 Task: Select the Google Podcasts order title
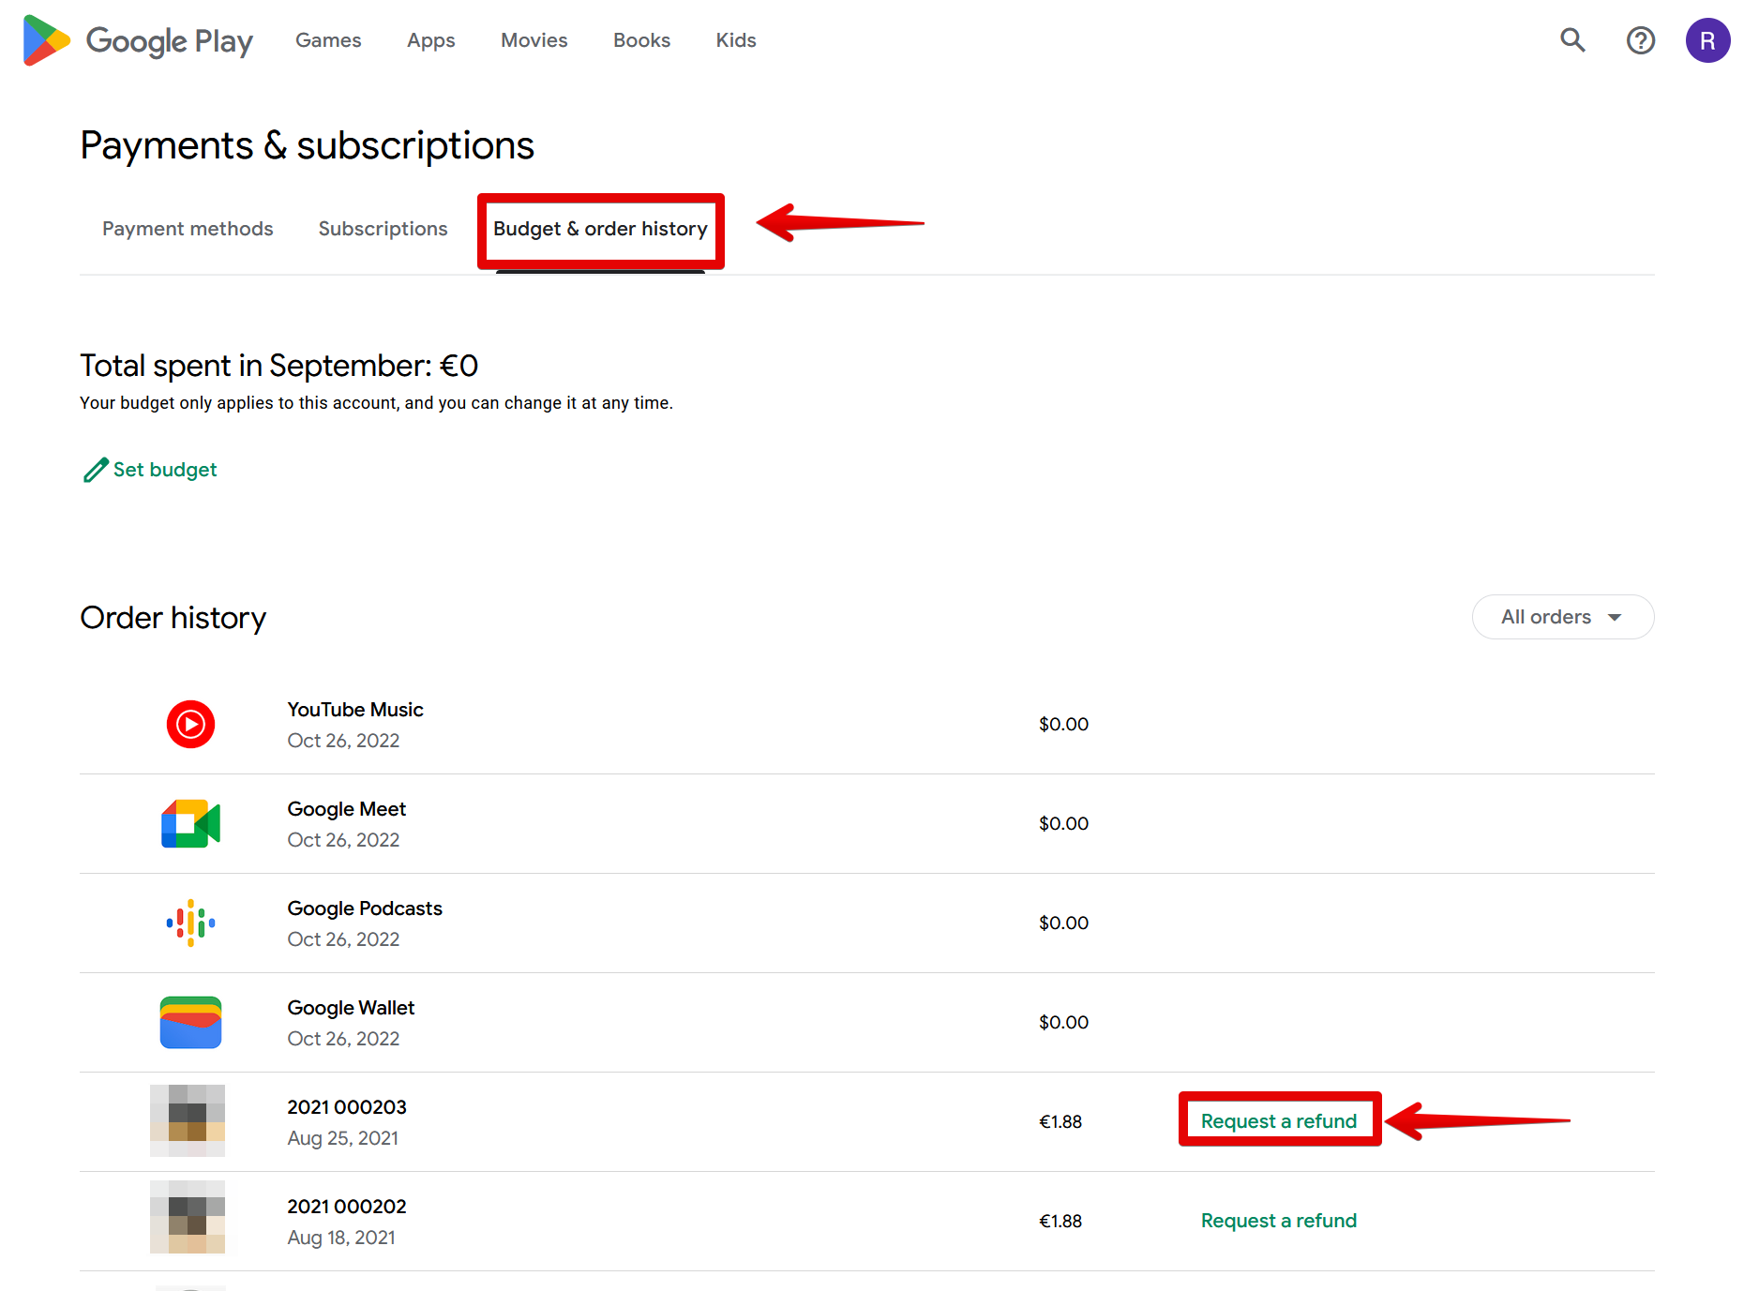pos(365,908)
